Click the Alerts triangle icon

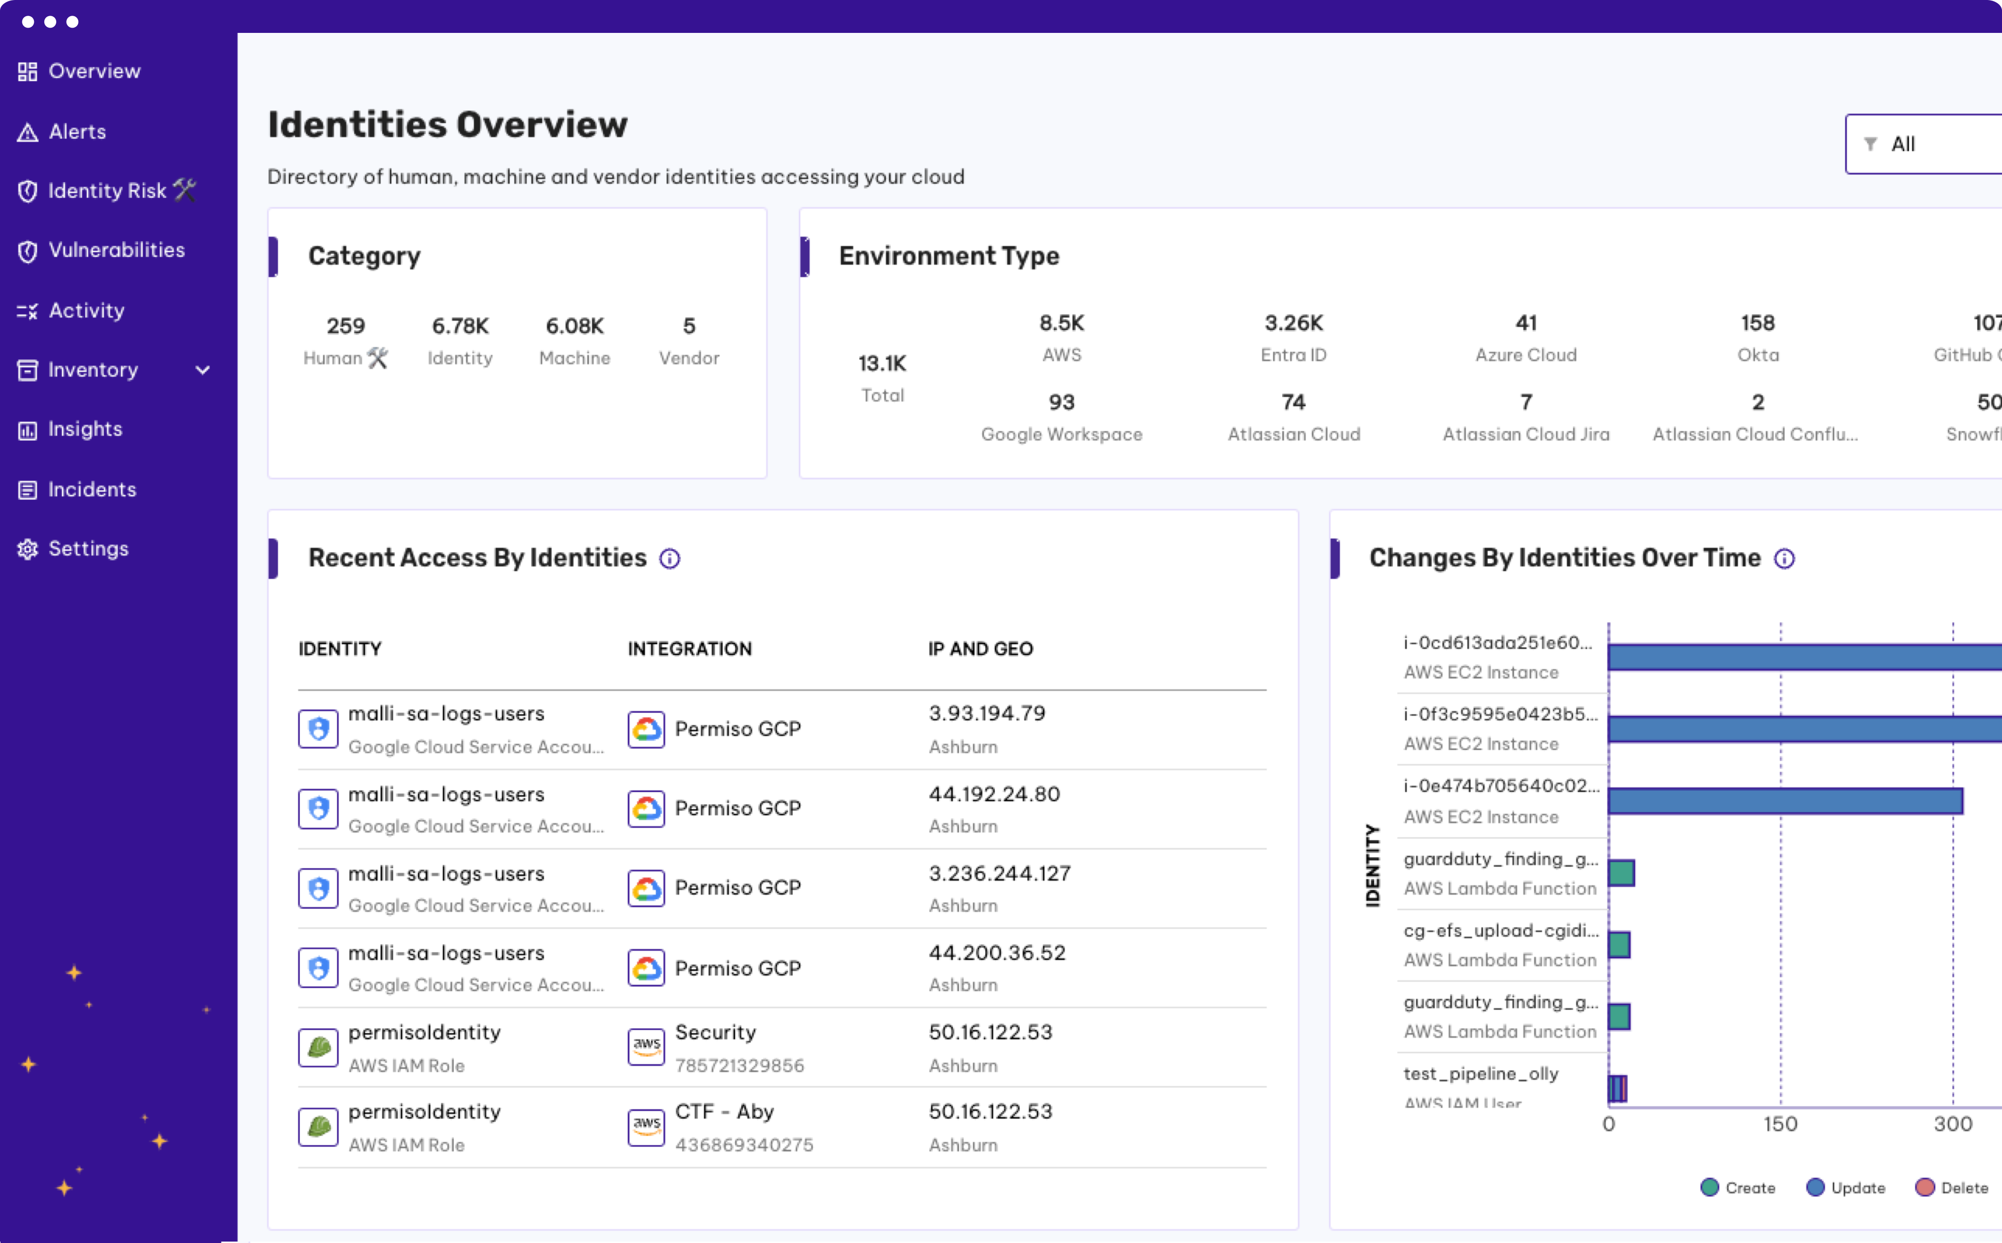(x=27, y=132)
